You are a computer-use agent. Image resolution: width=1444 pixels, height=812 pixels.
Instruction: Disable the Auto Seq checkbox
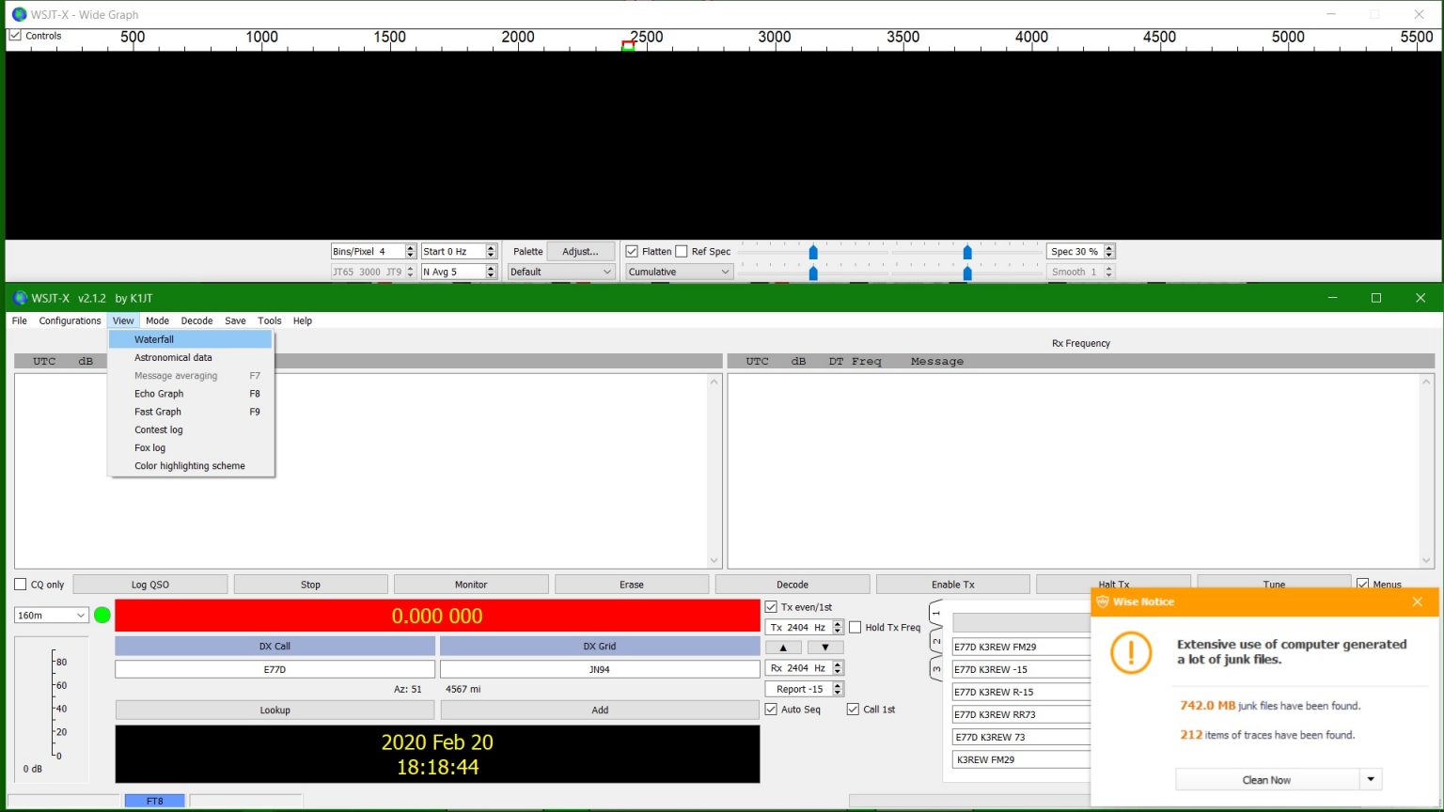pyautogui.click(x=771, y=709)
